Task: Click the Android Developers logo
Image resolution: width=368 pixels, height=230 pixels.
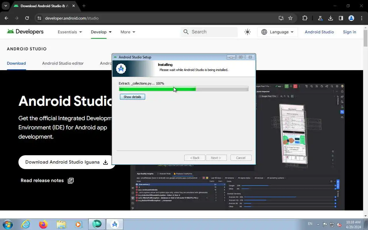Action: 25,32
